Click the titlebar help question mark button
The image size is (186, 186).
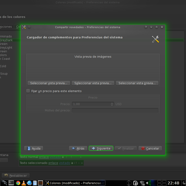click(146, 27)
